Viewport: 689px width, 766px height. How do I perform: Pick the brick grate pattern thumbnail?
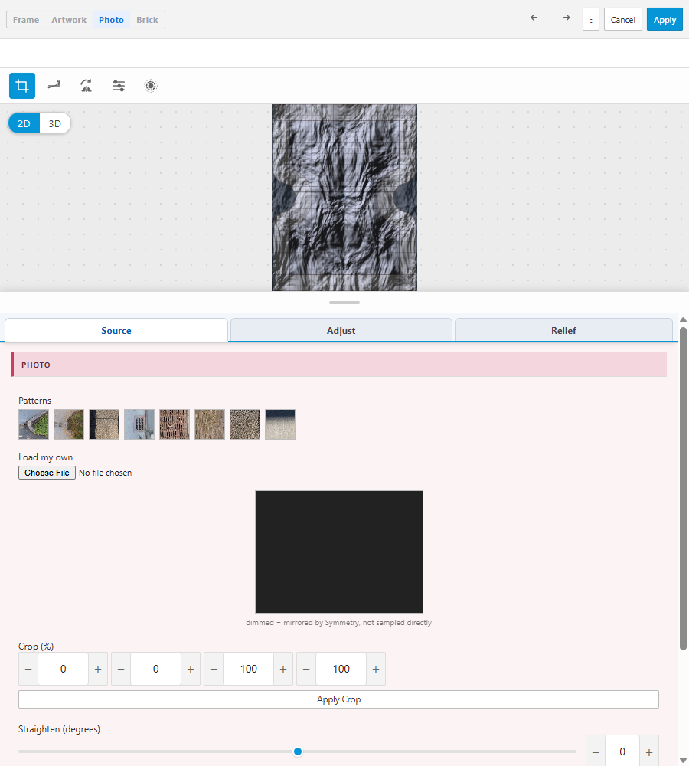pos(175,424)
